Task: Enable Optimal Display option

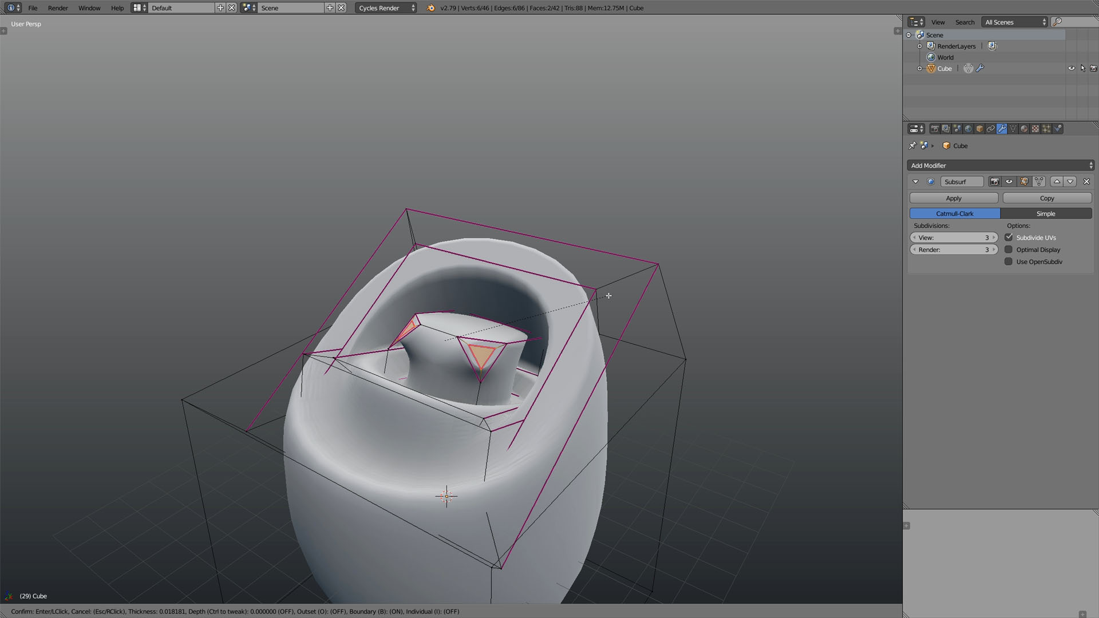Action: pos(1009,249)
